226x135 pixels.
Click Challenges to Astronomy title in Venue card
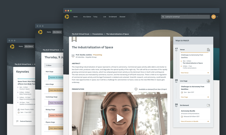pyautogui.click(x=192, y=56)
